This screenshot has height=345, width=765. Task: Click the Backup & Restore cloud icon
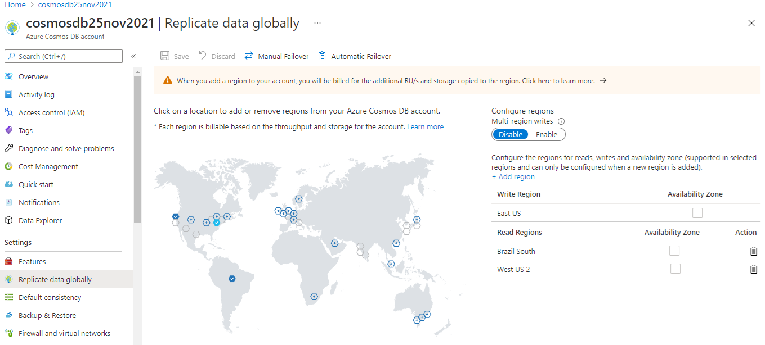coord(8,315)
